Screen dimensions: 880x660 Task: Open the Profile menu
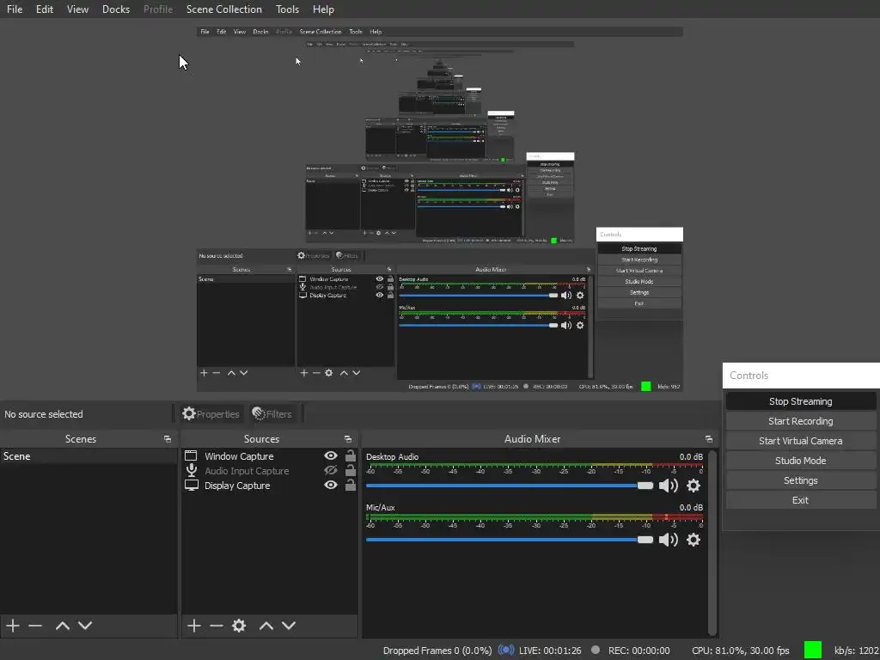tap(158, 9)
